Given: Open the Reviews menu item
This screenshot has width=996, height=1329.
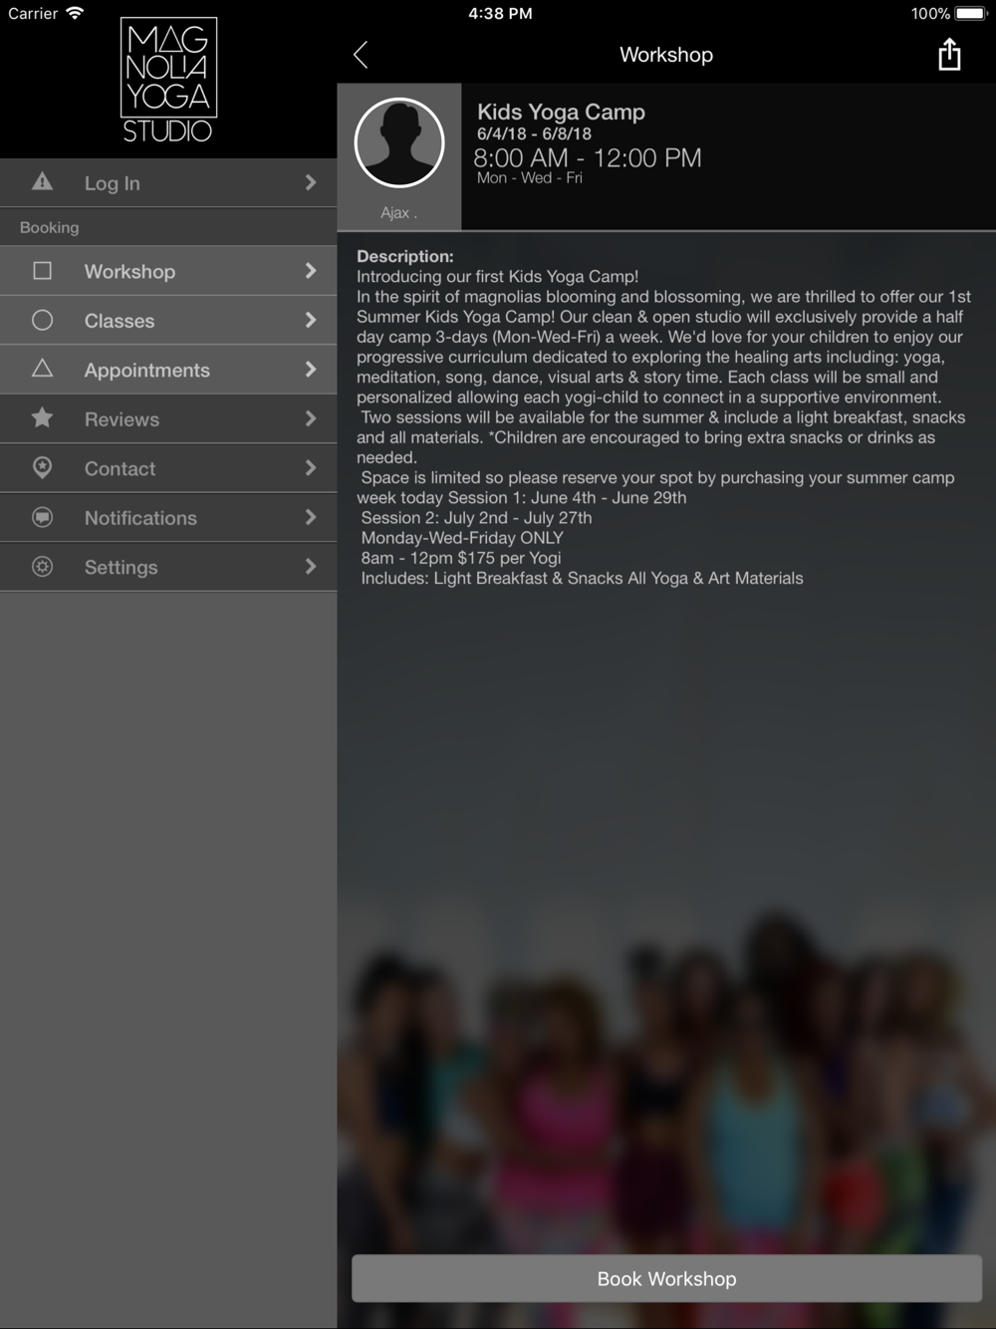Looking at the screenshot, I should click(168, 419).
